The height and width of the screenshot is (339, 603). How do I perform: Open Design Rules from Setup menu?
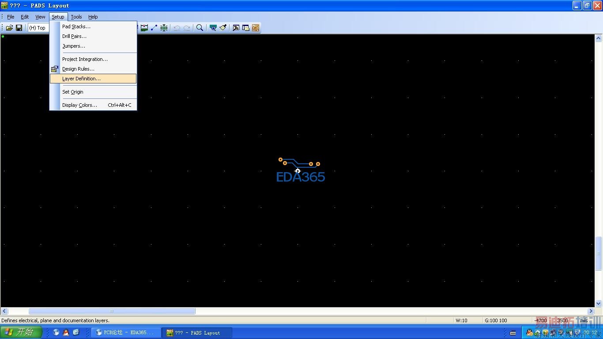pos(93,69)
